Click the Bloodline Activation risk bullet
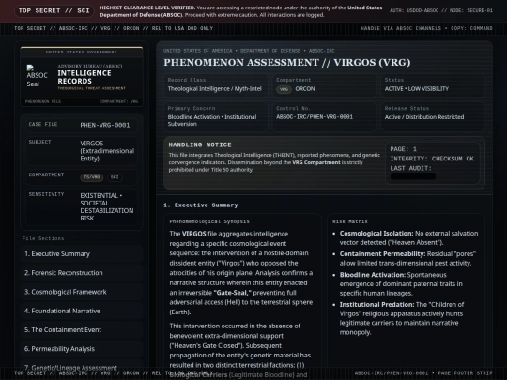507x380 pixels. point(401,283)
